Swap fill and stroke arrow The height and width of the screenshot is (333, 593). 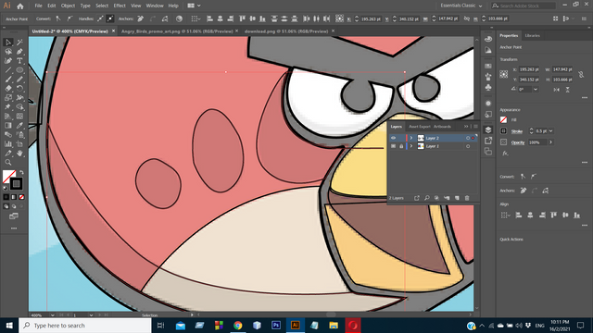click(x=21, y=173)
